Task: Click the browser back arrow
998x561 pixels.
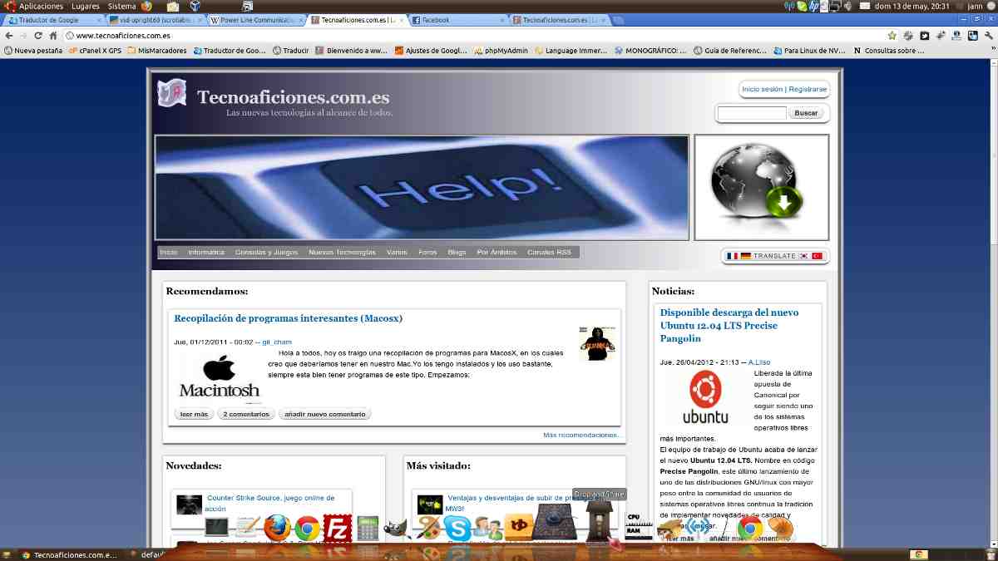Action: tap(9, 36)
